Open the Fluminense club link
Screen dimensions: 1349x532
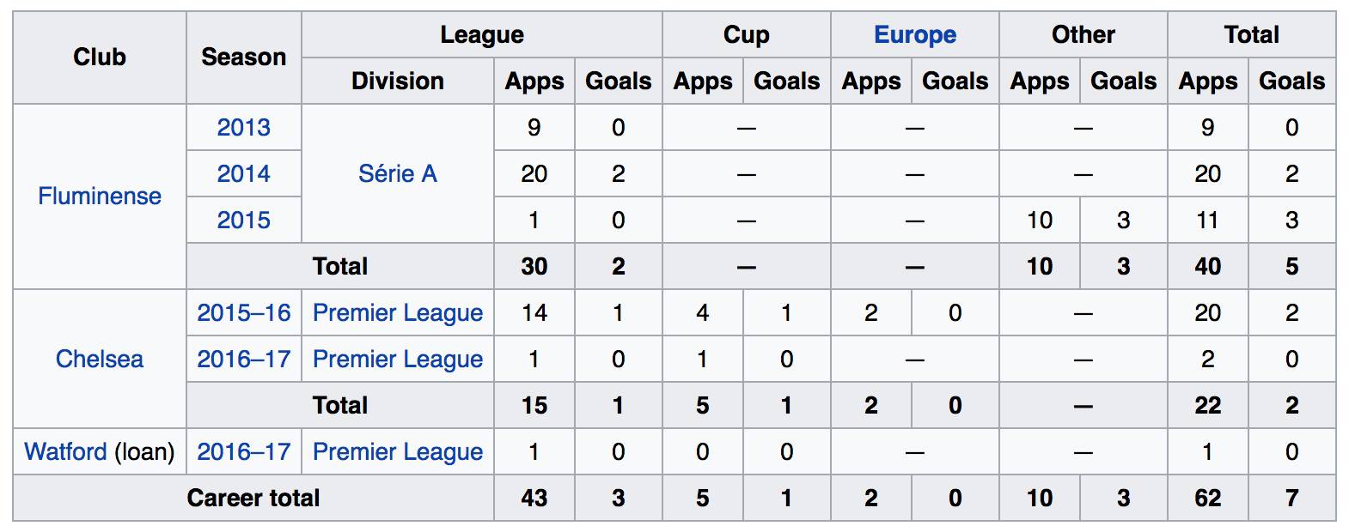100,196
